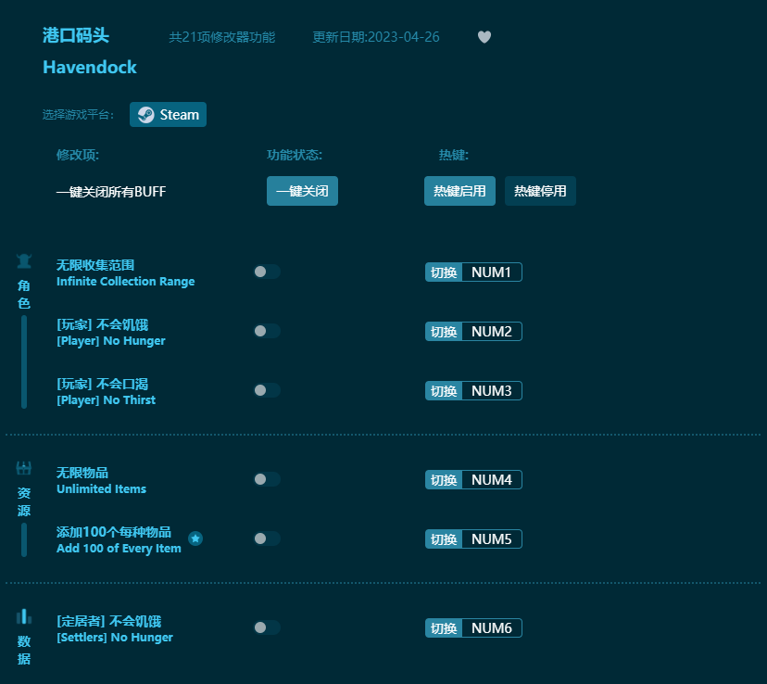Viewport: 767px width, 684px height.
Task: Click star icon beside Add 100 of Every Item
Action: [195, 538]
